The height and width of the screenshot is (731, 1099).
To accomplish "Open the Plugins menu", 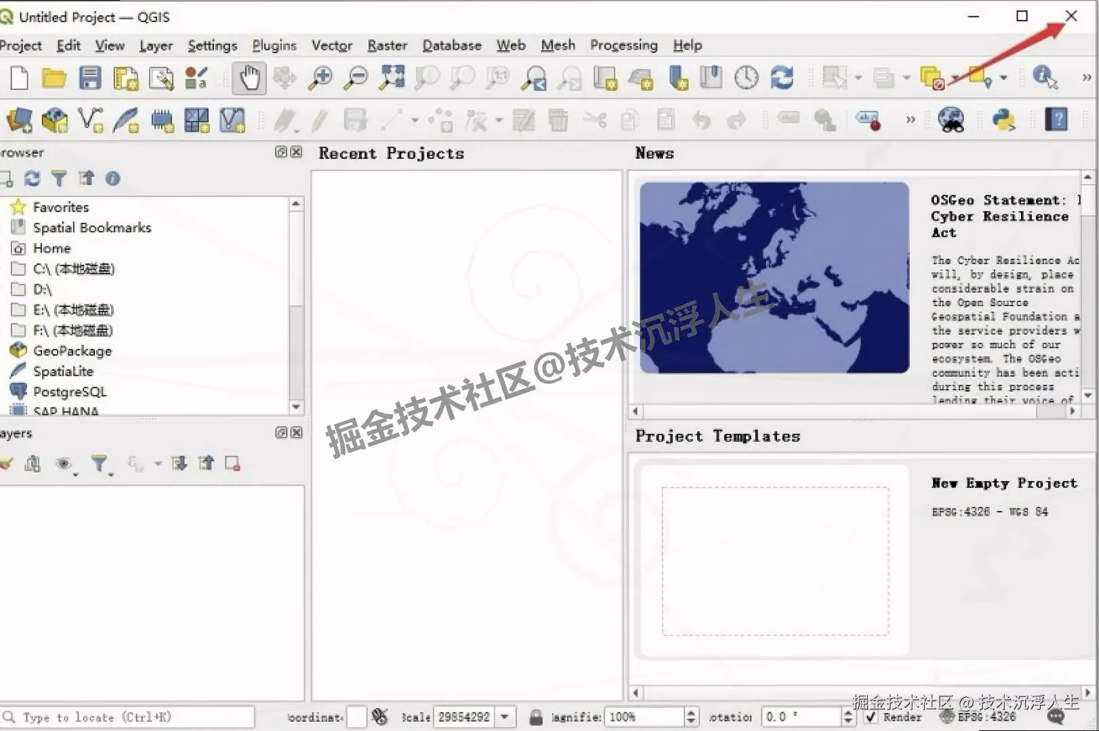I will [x=275, y=45].
